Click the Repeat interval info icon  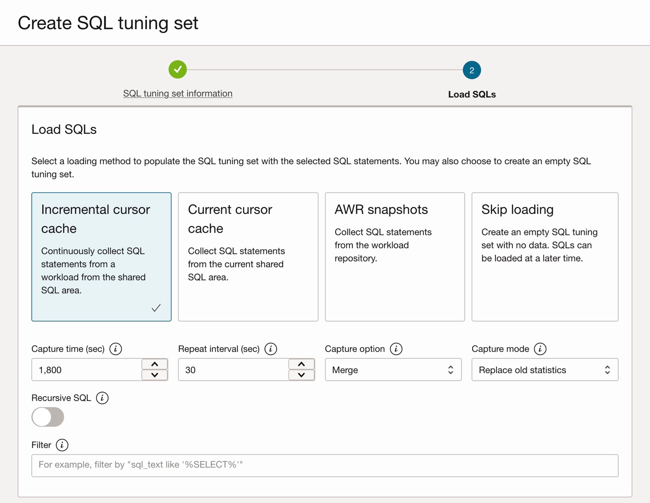pos(271,349)
